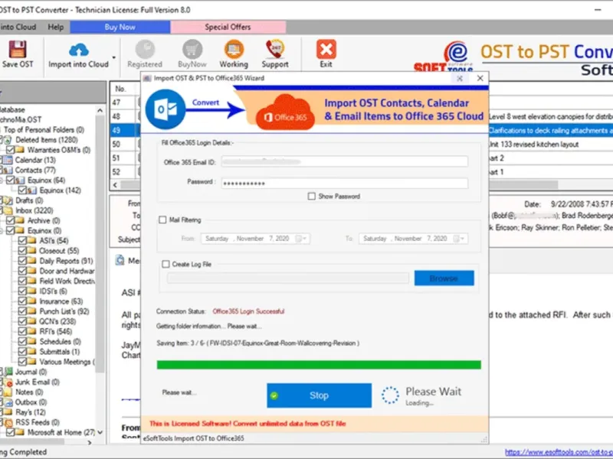This screenshot has height=459, width=613.
Task: Click the blue Stop button
Action: coord(319,396)
